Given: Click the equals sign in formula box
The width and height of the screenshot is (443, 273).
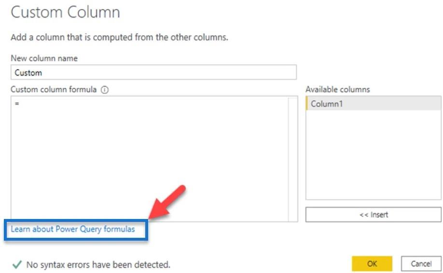Looking at the screenshot, I should 17,104.
